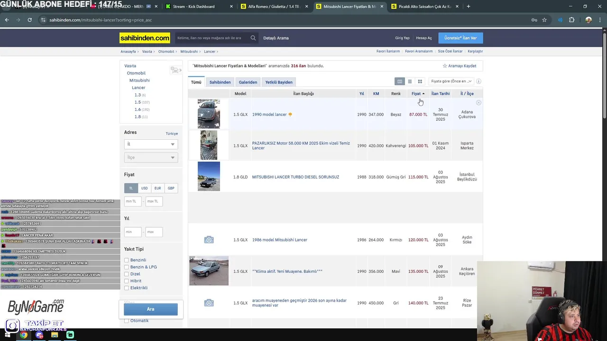Open Detaylı Arama link

[276, 38]
